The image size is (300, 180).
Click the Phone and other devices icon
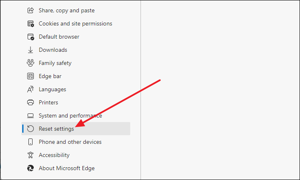coord(30,142)
